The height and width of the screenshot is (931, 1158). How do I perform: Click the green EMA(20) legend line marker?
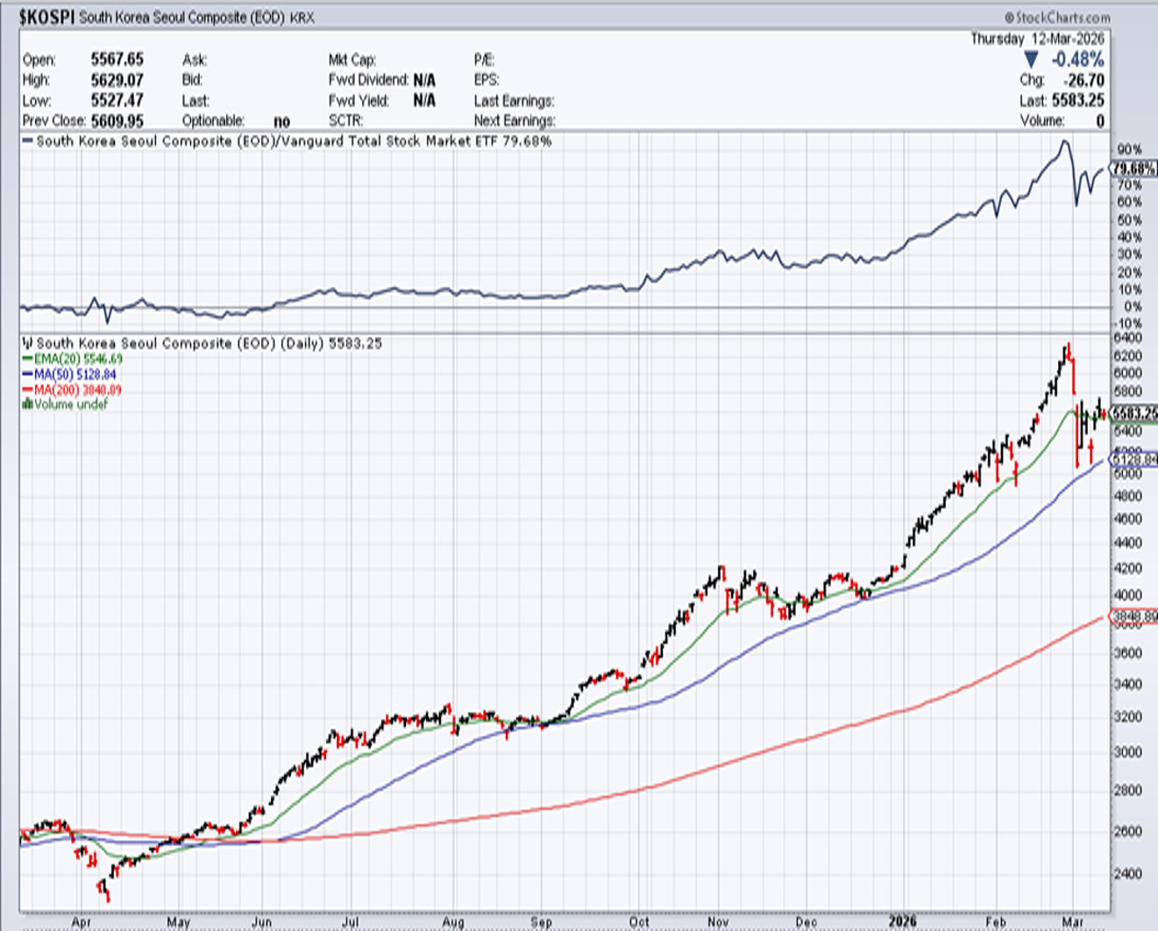[x=27, y=359]
